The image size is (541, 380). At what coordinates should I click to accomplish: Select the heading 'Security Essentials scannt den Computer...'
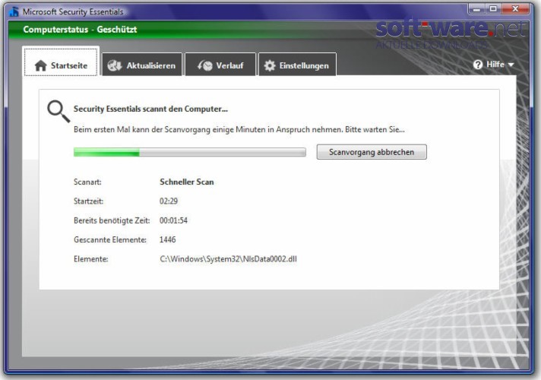tap(150, 109)
